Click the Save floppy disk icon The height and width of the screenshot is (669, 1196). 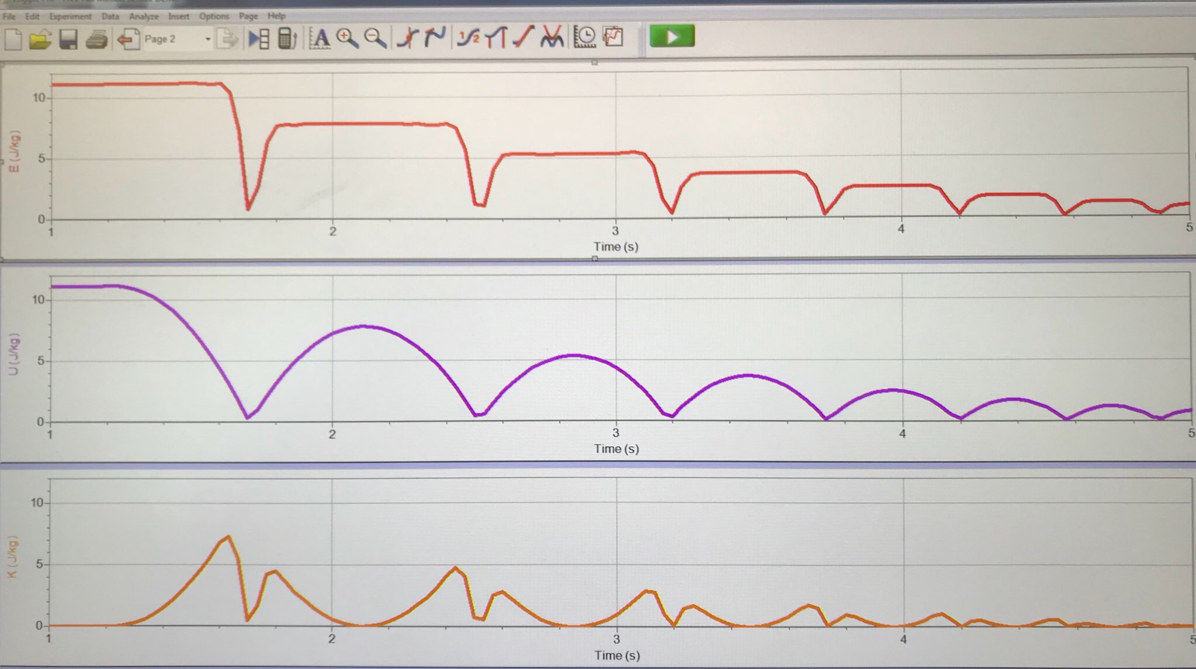click(68, 40)
